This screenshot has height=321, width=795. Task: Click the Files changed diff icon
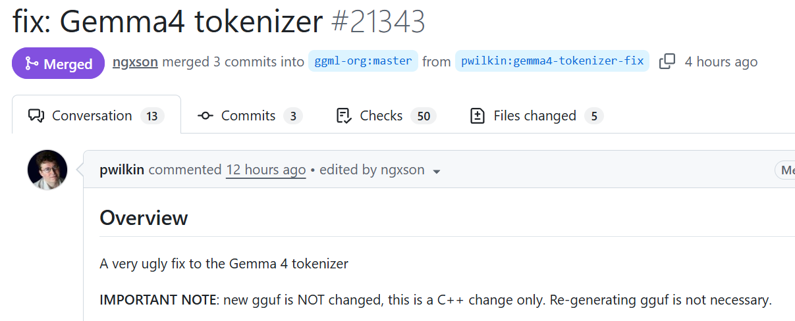point(478,116)
